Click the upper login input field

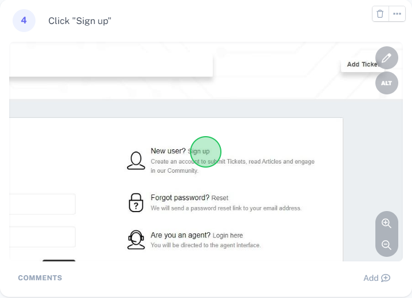[42, 204]
